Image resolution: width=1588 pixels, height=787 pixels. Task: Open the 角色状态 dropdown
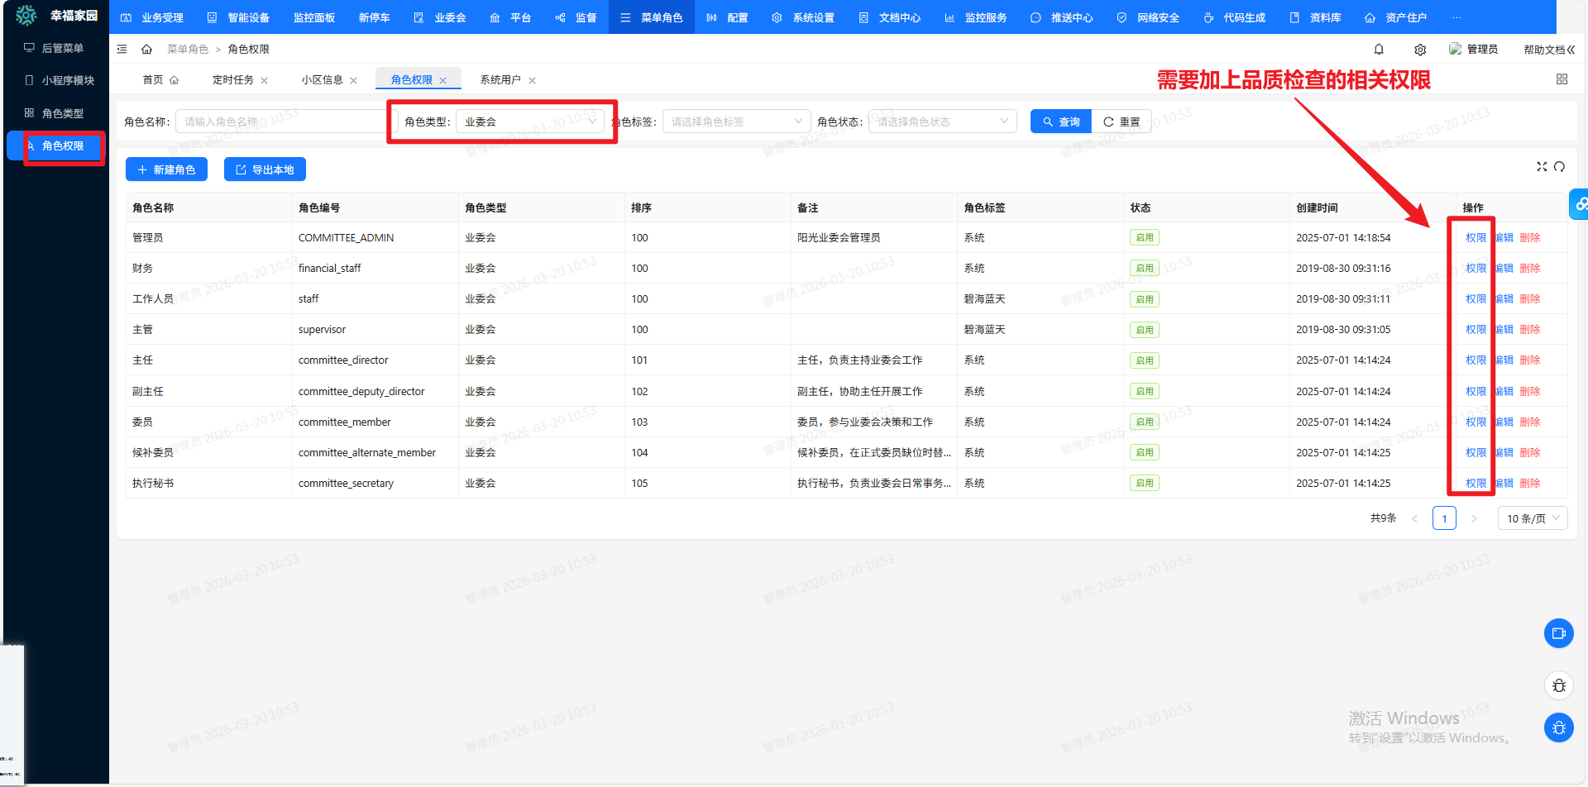[942, 122]
